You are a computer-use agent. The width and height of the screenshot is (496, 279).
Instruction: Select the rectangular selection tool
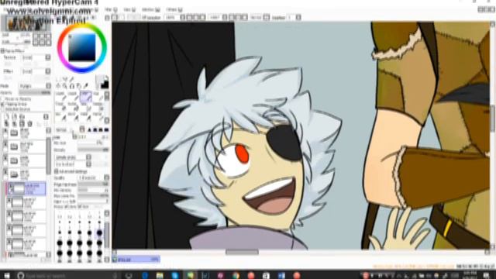59,79
